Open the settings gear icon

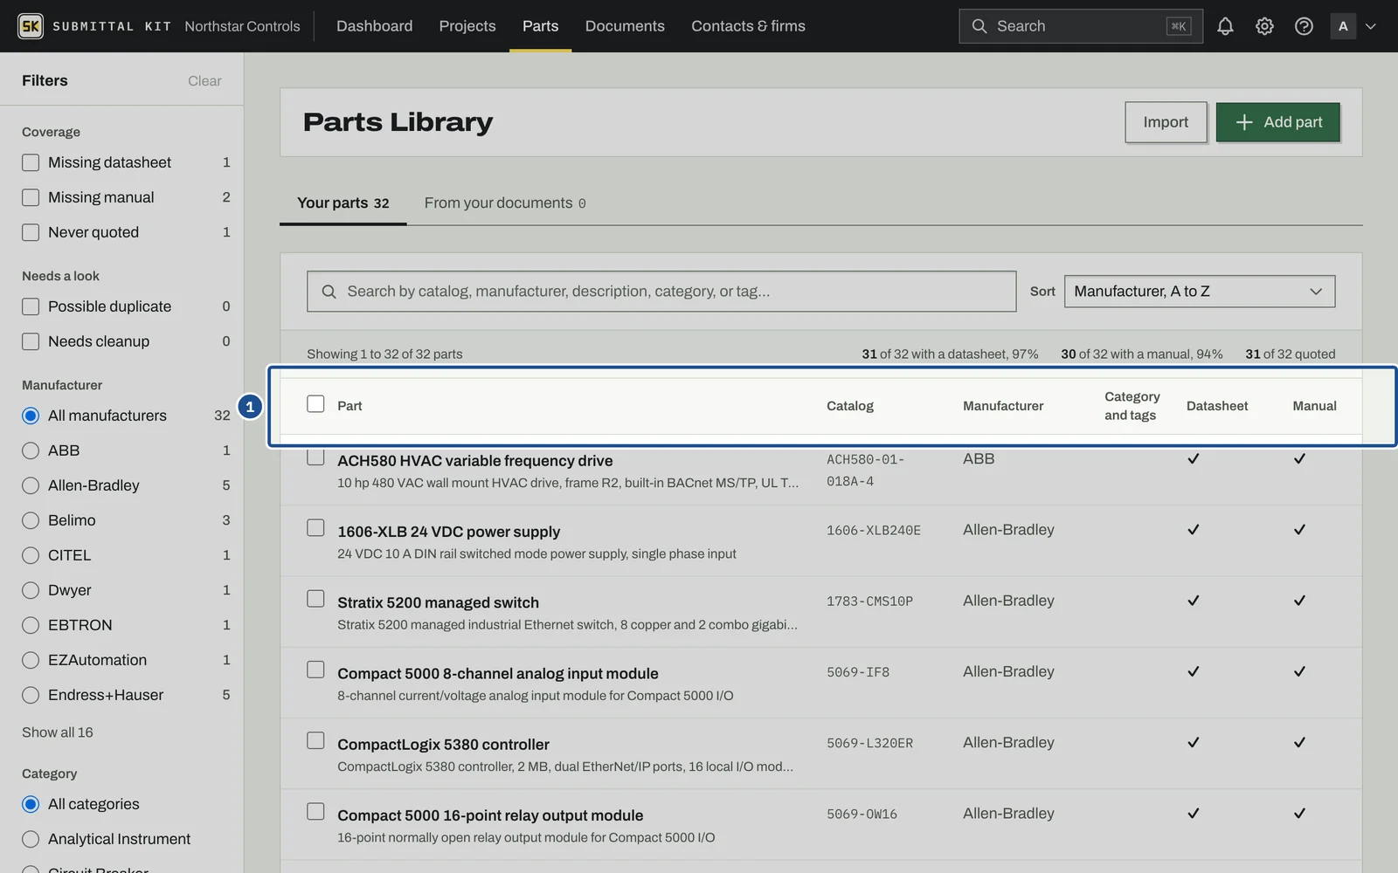tap(1264, 26)
